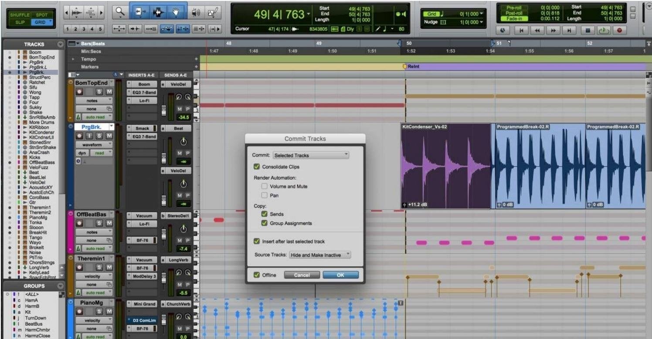
Task: Click the red record button in the transport
Action: click(619, 31)
